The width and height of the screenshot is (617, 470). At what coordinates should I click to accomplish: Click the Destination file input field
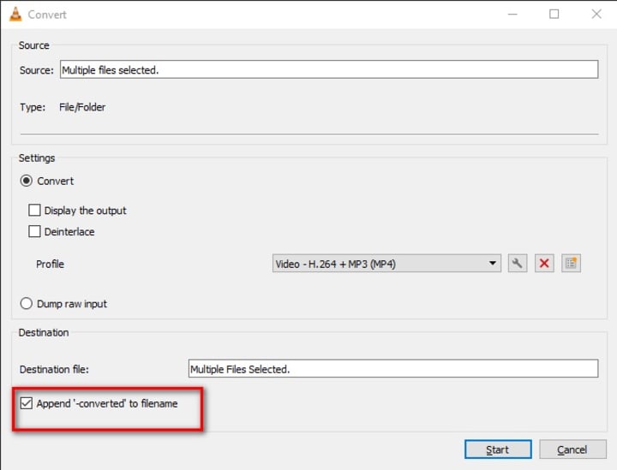click(x=393, y=369)
